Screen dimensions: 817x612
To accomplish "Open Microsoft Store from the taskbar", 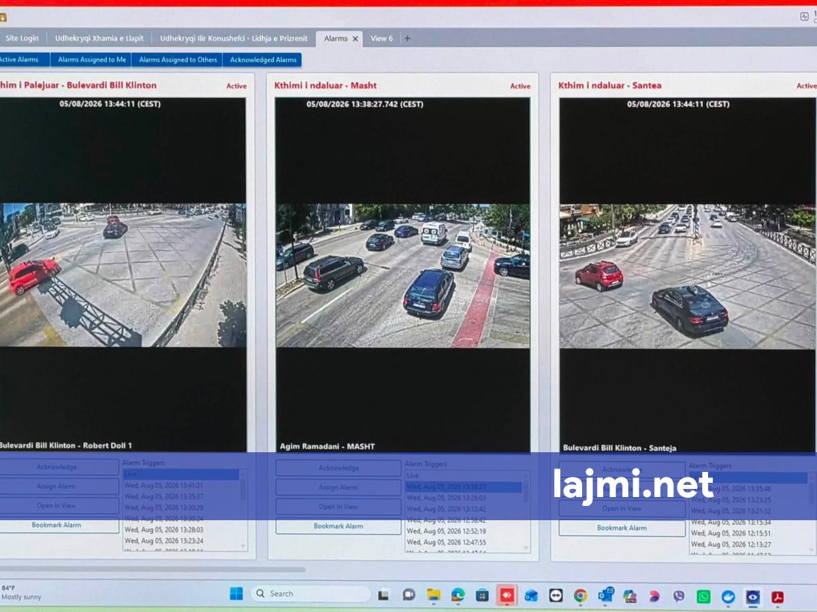I will [x=482, y=596].
